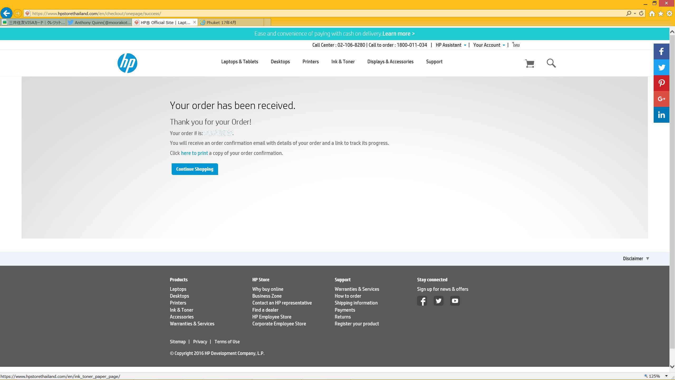Share page on Twitter sidebar icon
This screenshot has height=380, width=675.
coord(661,67)
